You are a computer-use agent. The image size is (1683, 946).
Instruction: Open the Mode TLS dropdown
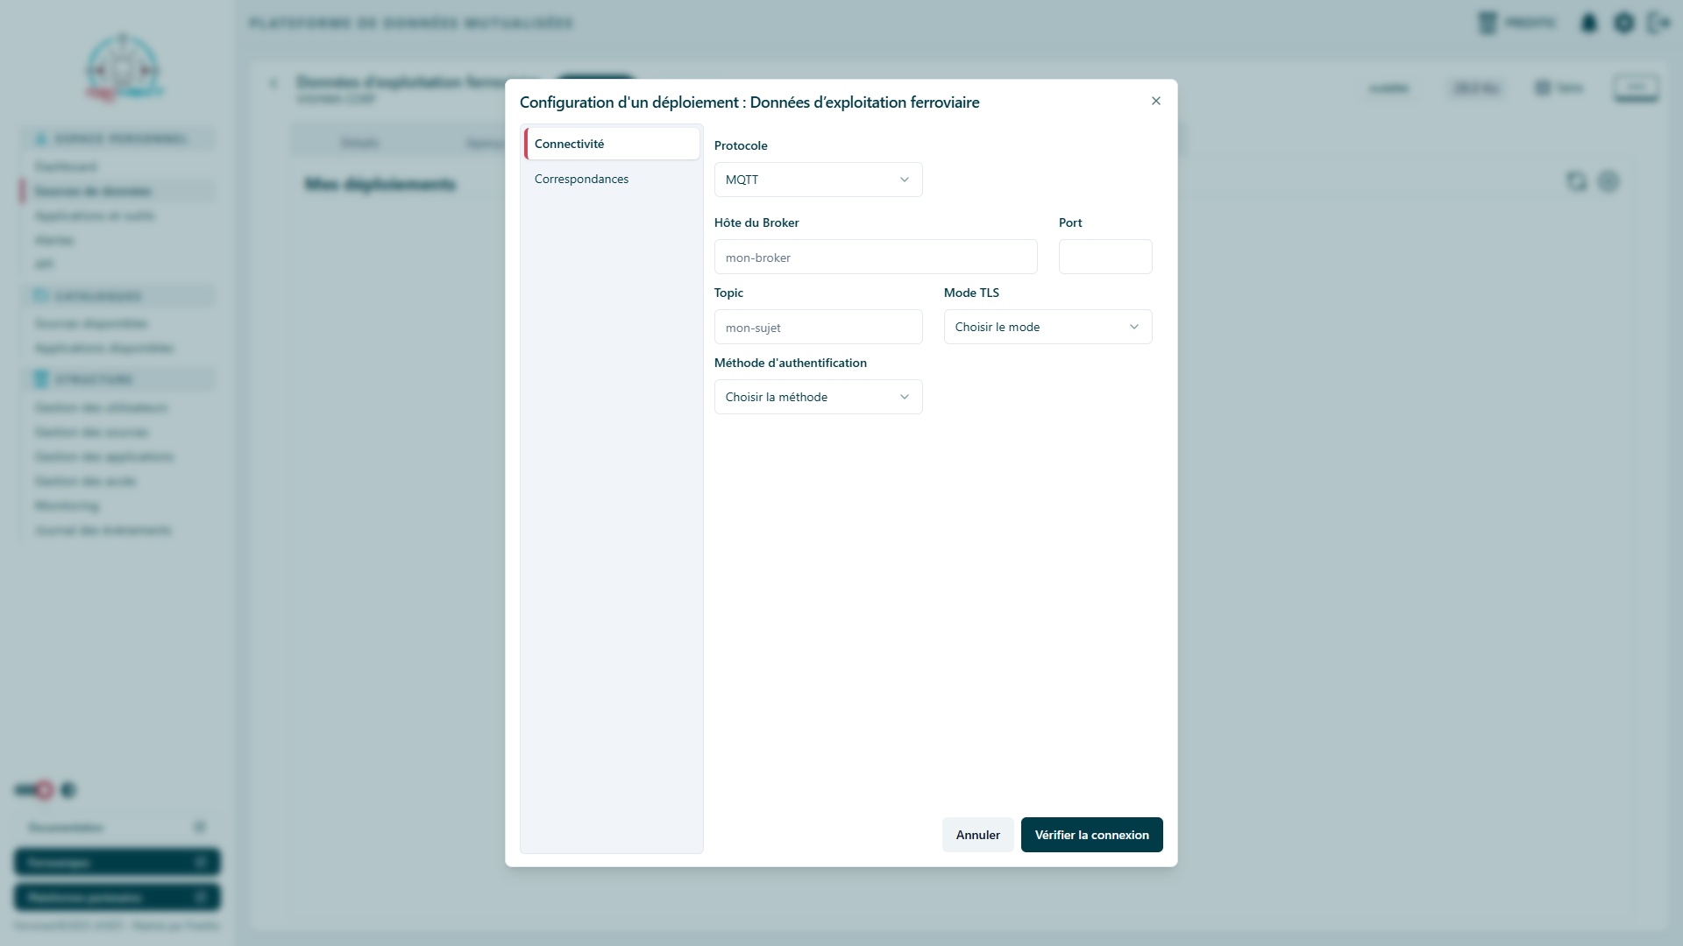[x=1047, y=327]
